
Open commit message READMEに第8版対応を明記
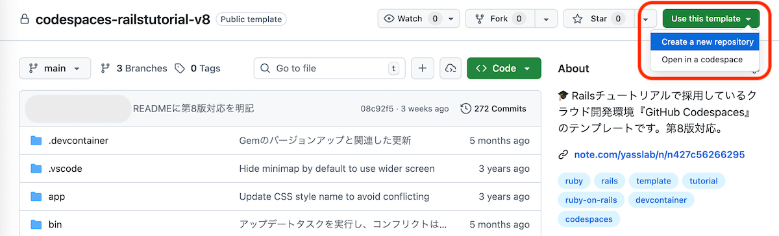(x=193, y=108)
